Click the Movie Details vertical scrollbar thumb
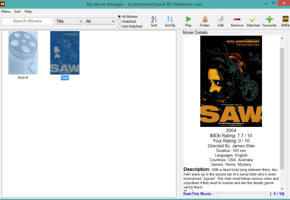Screen dimensions: 290x200 coord(282,108)
